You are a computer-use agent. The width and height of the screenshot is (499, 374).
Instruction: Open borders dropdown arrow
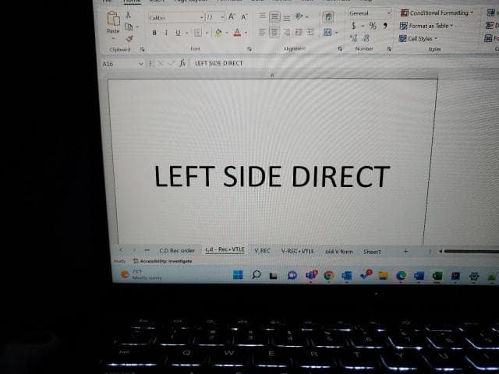(207, 33)
